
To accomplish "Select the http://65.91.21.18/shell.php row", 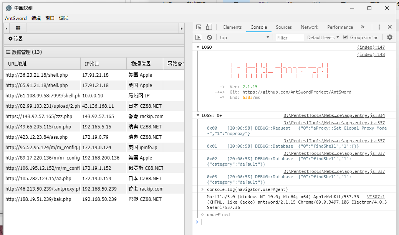I will pyautogui.click(x=94, y=85).
